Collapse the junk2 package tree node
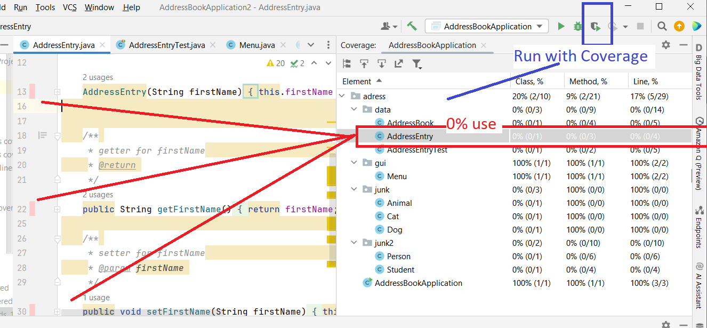Image resolution: width=707 pixels, height=328 pixels. pyautogui.click(x=354, y=243)
